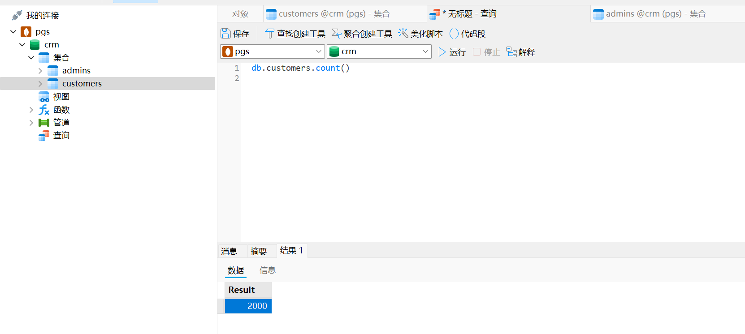Click the 保存 save text button

241,34
